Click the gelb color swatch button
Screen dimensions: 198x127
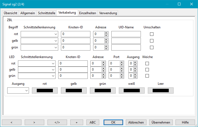tap(74, 91)
